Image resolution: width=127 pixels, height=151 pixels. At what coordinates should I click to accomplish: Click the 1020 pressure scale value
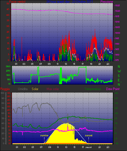pos(118,11)
